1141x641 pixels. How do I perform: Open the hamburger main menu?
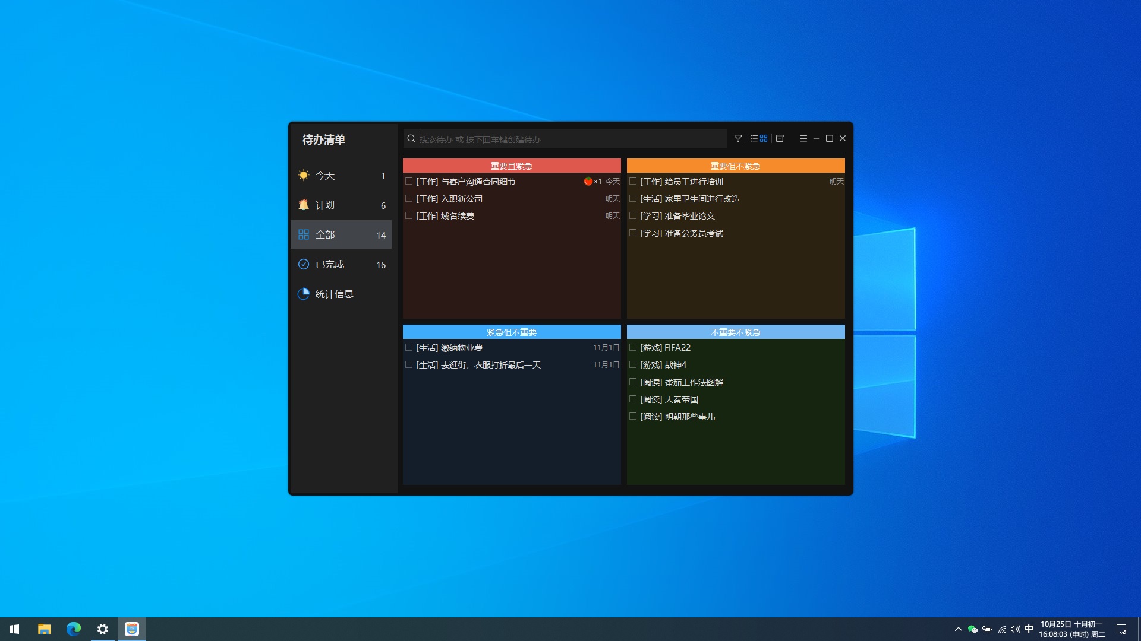click(803, 138)
